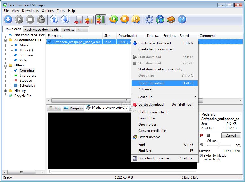Show more tabs with >> button
The height and width of the screenshot is (182, 245).
pyautogui.click(x=82, y=30)
